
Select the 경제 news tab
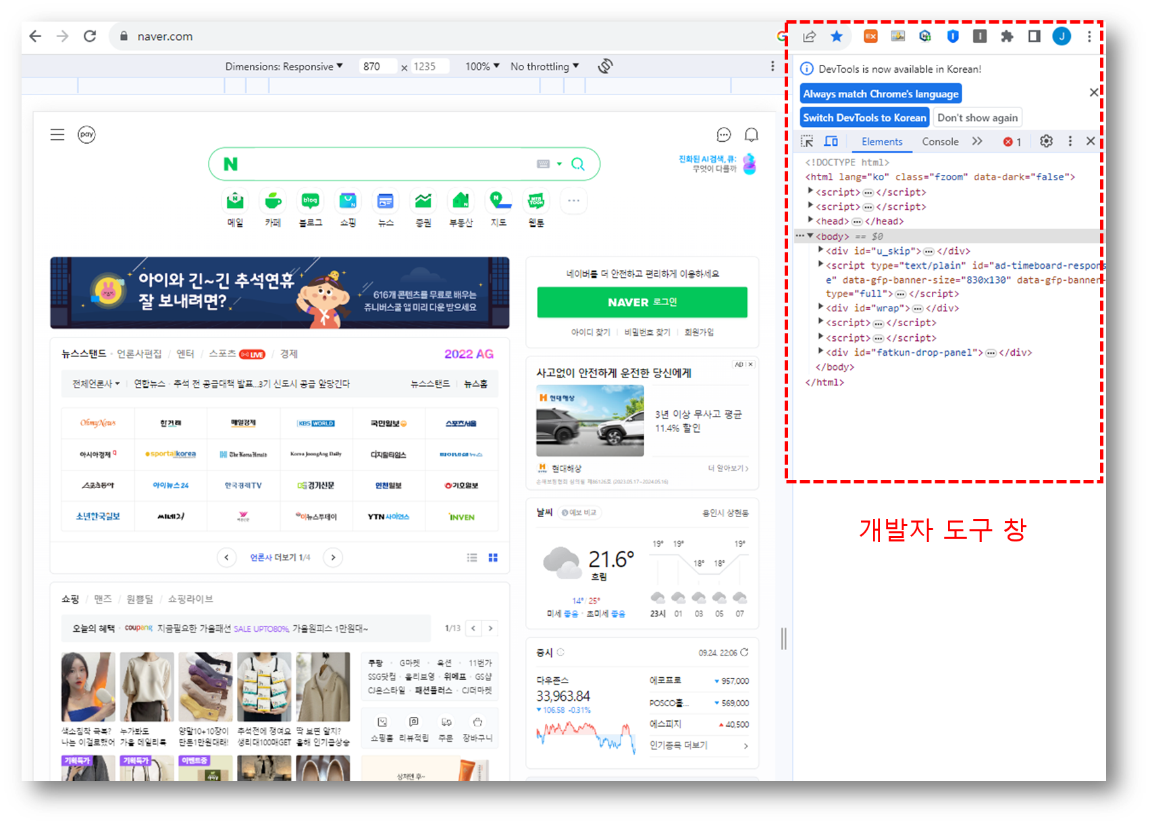[289, 354]
